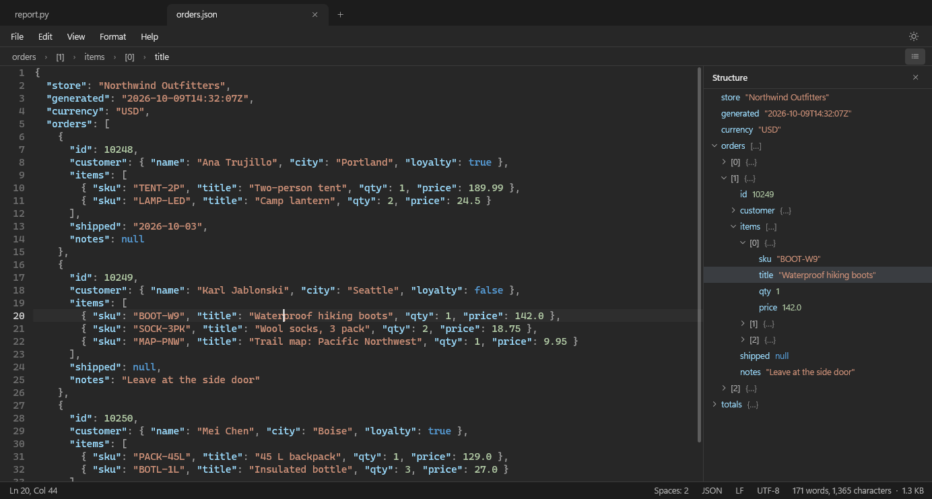The width and height of the screenshot is (932, 499).
Task: Select notes "Leave at the side door" row
Action: [818, 372]
